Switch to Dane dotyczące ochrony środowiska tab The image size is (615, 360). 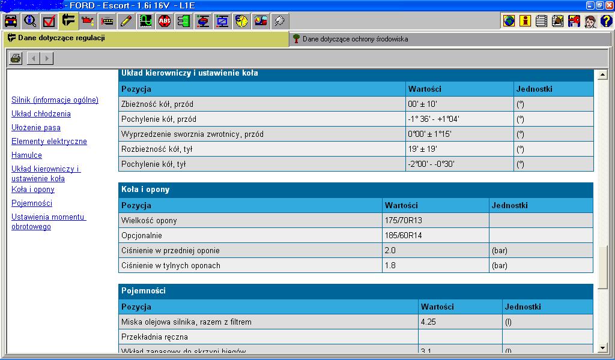[x=354, y=39]
